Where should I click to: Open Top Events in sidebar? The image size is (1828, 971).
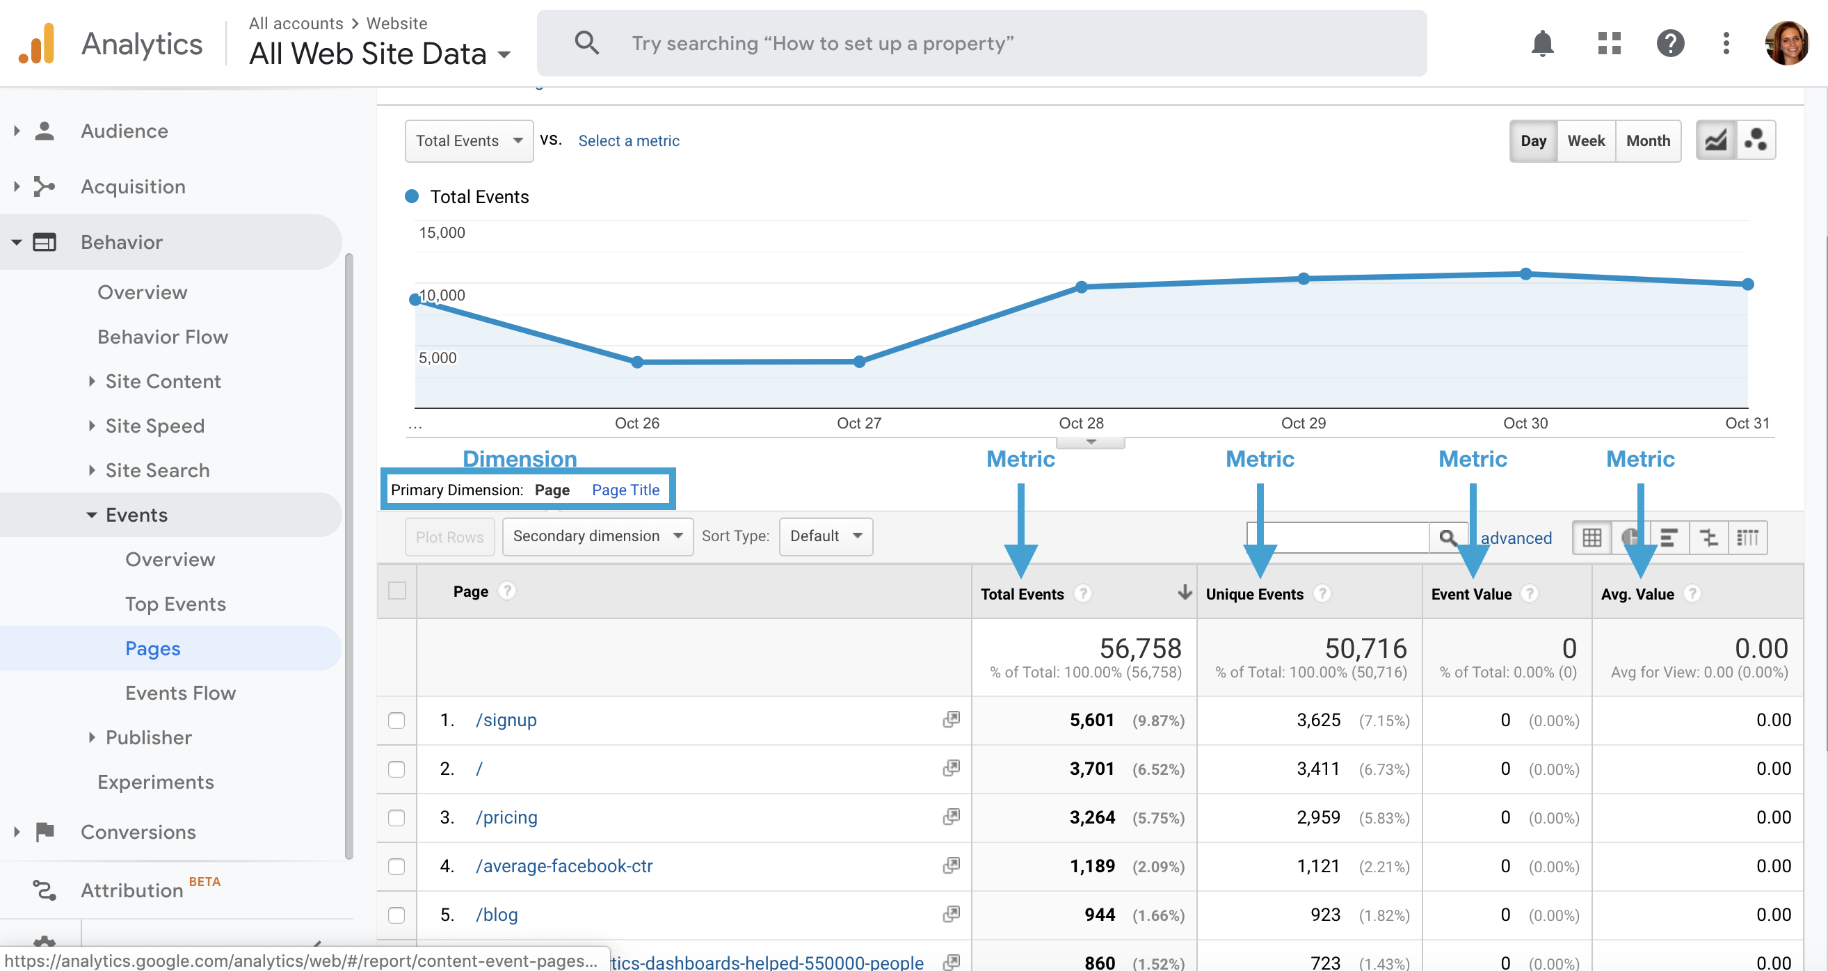coord(175,604)
